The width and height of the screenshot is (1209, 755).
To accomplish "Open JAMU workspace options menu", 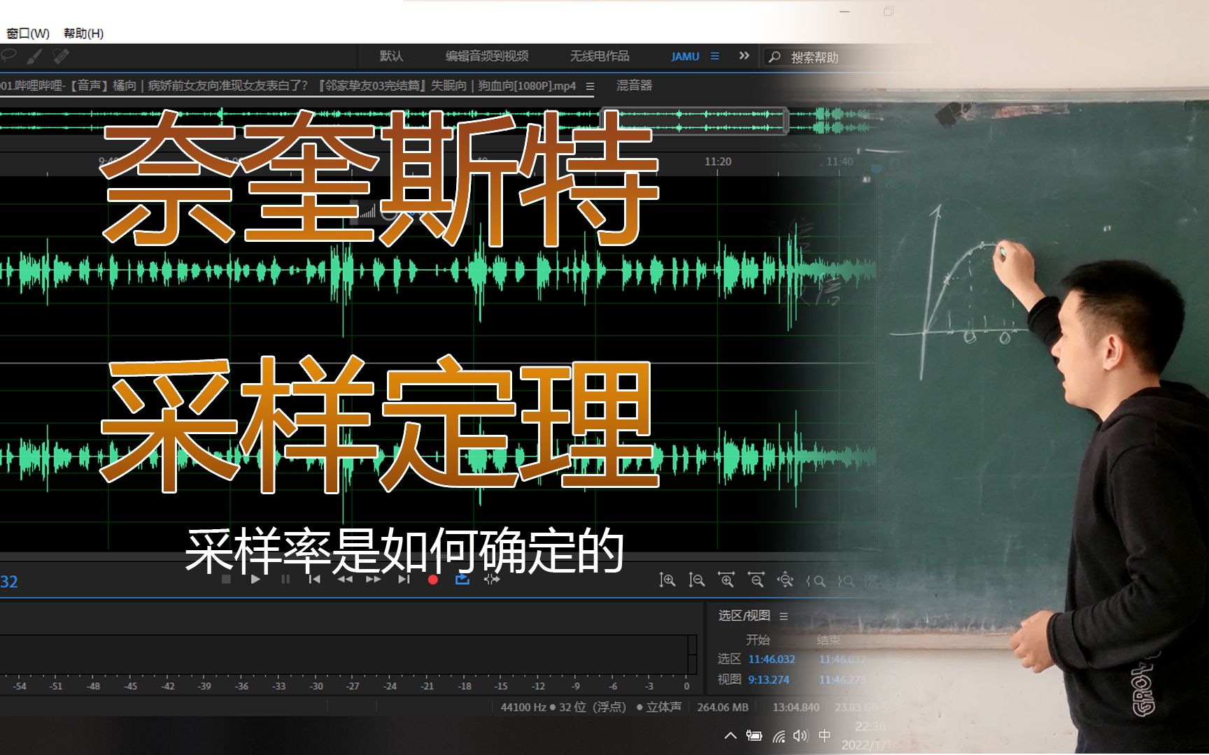I will [715, 56].
